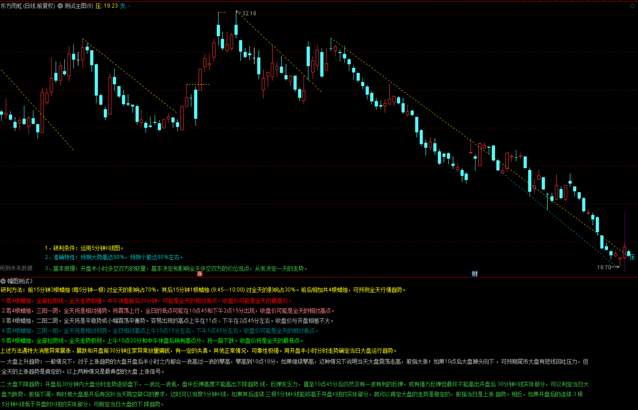638x410 pixels.
Task: Select the magenta vertical cursor line candle
Action: pyautogui.click(x=624, y=252)
